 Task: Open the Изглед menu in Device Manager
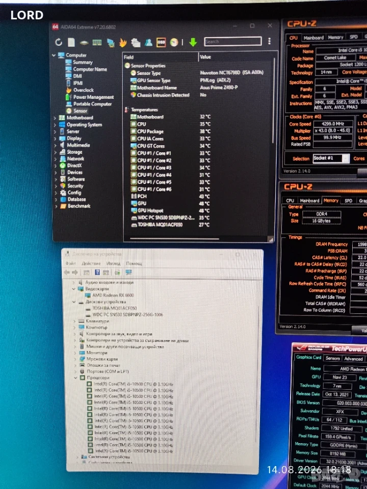(113, 263)
